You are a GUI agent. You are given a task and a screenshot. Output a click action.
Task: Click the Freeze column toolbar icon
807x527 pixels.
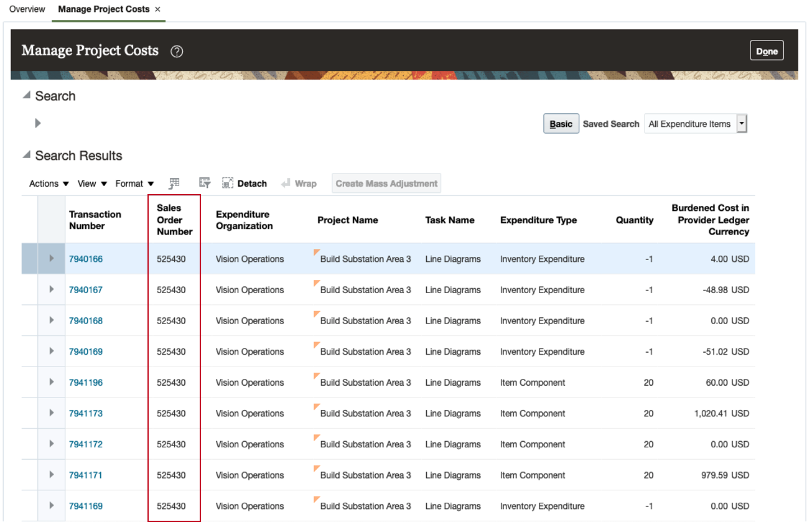174,183
